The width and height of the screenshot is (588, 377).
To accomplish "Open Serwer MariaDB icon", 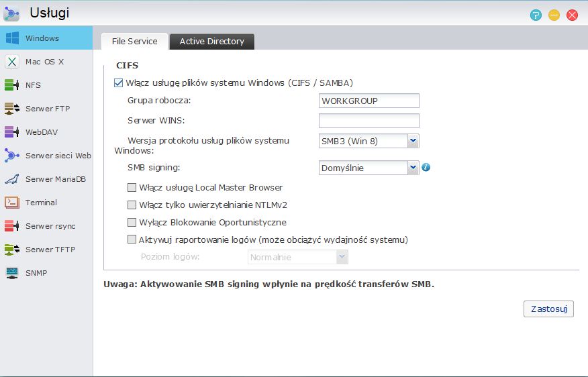I will click(x=12, y=179).
